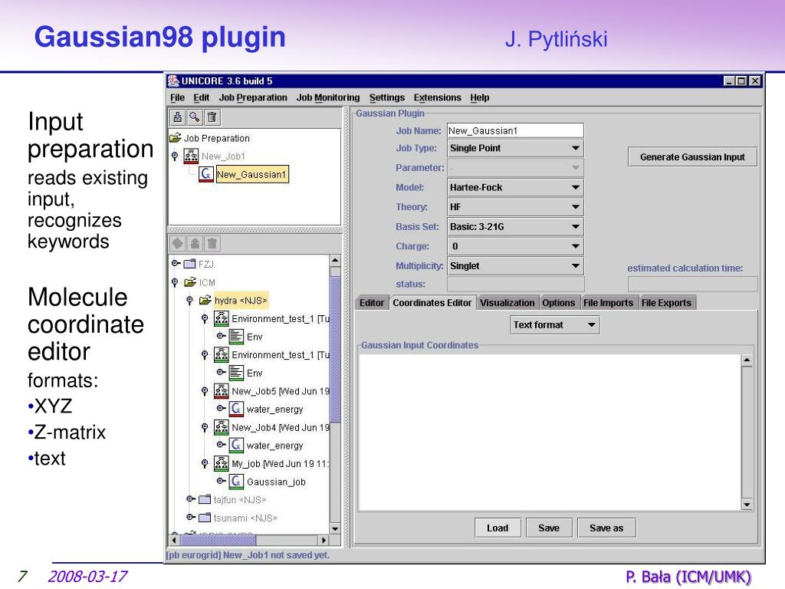Open the Extensions menu
This screenshot has height=589, width=785.
tap(437, 97)
